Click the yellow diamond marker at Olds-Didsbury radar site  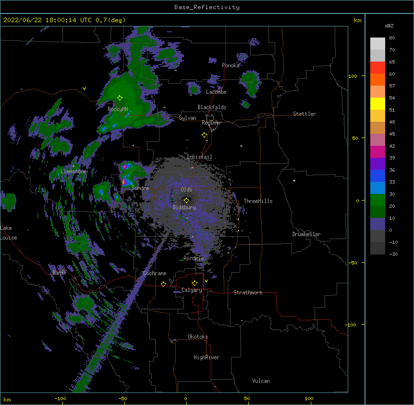(x=186, y=200)
